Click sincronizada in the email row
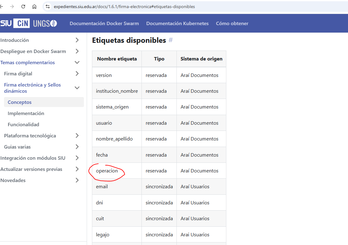The width and height of the screenshot is (348, 245). pyautogui.click(x=159, y=186)
